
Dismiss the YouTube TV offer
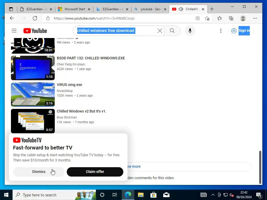[x=39, y=172]
